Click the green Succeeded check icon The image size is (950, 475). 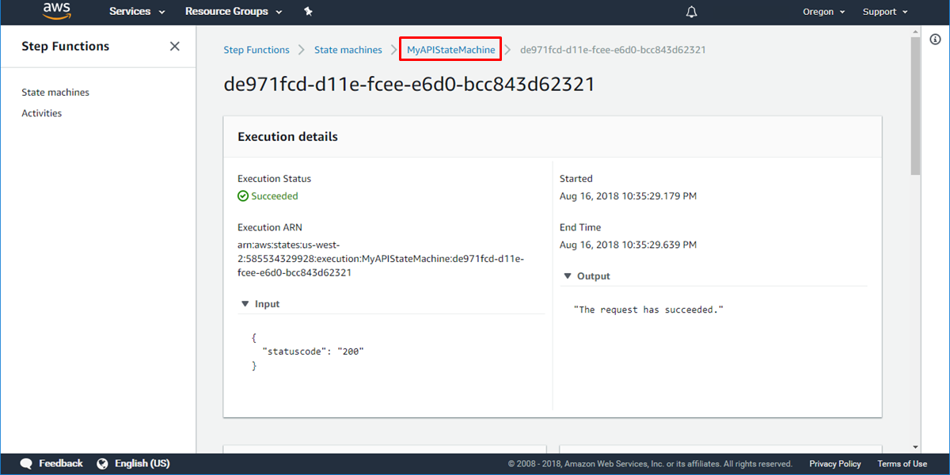coord(243,196)
